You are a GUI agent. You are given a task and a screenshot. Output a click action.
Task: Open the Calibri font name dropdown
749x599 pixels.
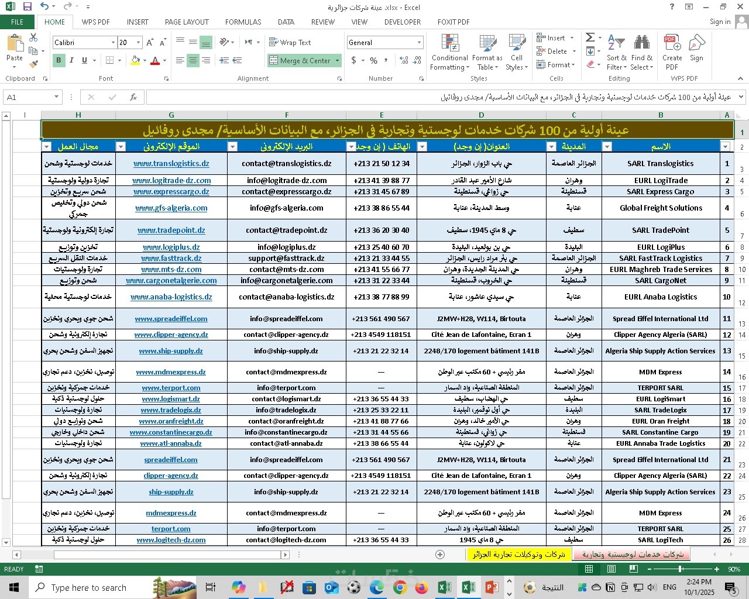(113, 43)
